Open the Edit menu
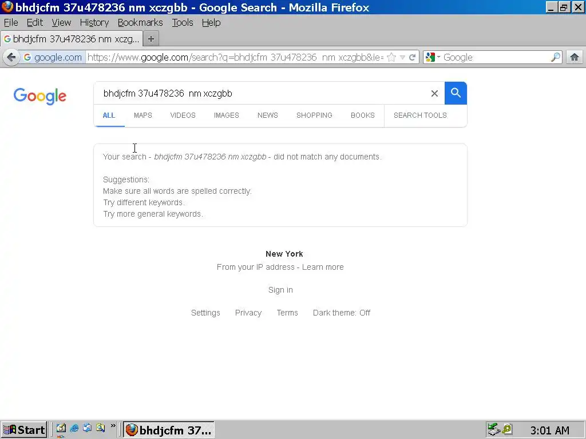Screen dimensions: 586x439 [35, 23]
